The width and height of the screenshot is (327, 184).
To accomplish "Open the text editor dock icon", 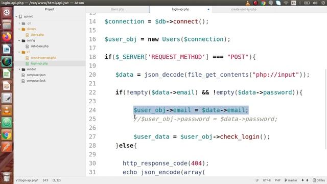I will coord(7,98).
